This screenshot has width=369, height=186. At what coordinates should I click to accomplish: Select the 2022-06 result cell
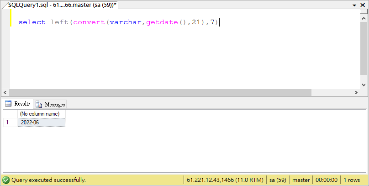(x=41, y=122)
